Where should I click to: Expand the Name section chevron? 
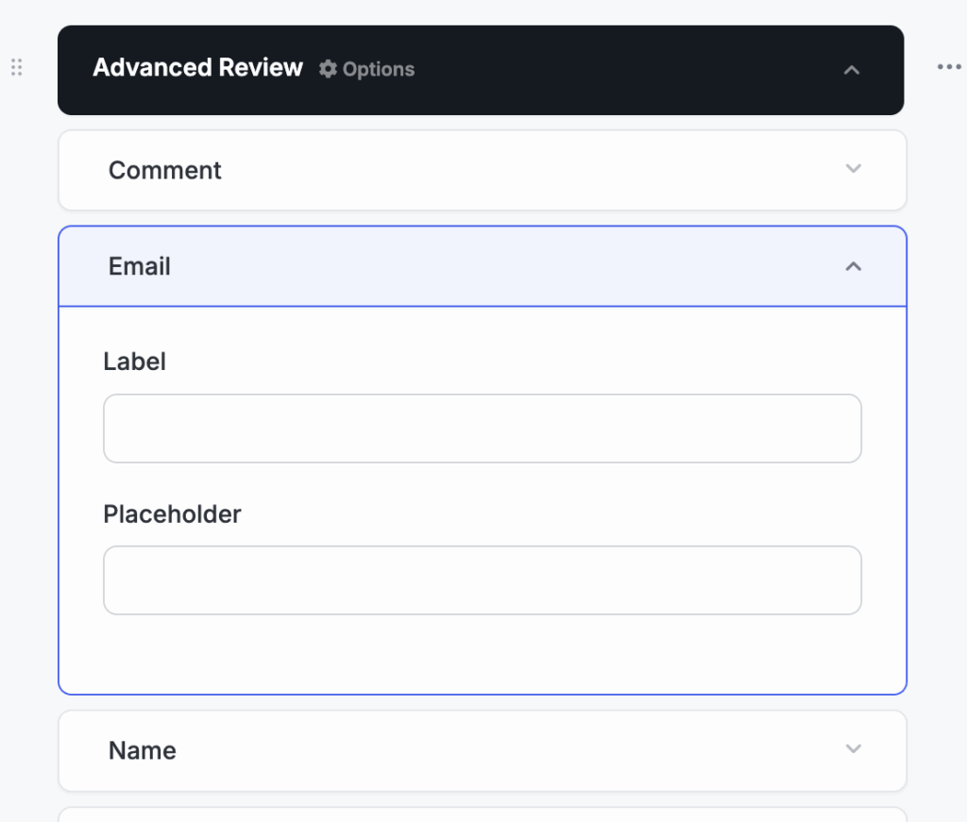point(853,749)
